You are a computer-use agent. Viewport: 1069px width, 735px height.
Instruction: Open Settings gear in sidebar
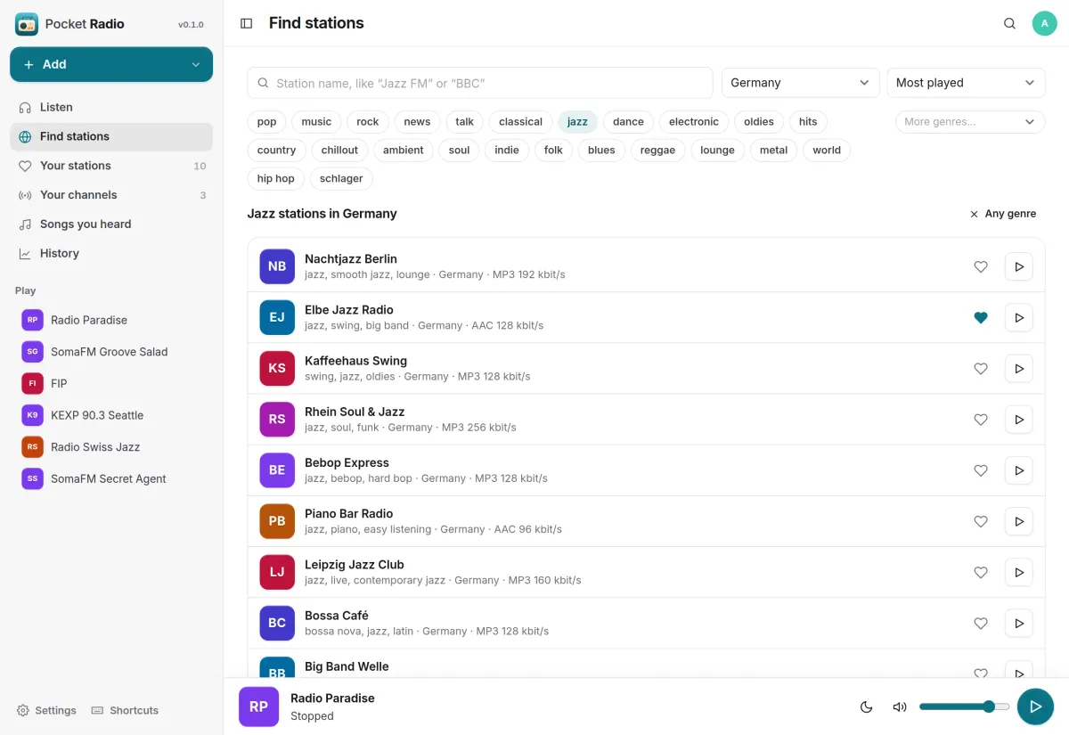click(46, 710)
